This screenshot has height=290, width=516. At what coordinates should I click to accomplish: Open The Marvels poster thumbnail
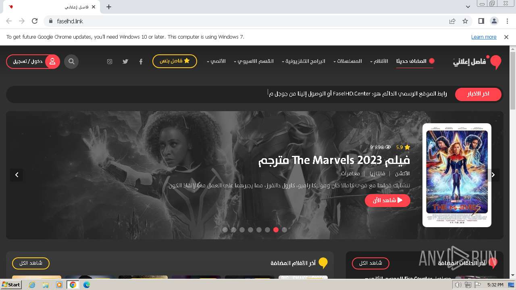(457, 175)
